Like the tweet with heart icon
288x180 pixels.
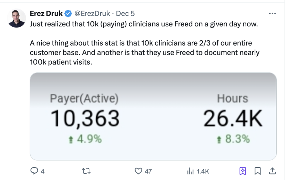[x=138, y=171]
